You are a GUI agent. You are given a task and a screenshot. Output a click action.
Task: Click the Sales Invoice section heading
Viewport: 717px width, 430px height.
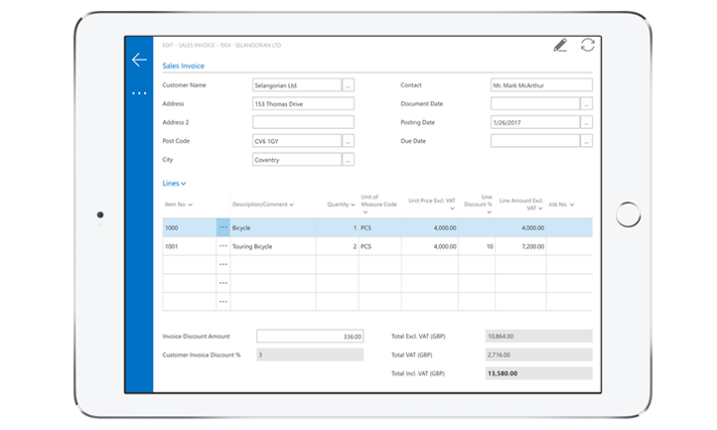[184, 65]
